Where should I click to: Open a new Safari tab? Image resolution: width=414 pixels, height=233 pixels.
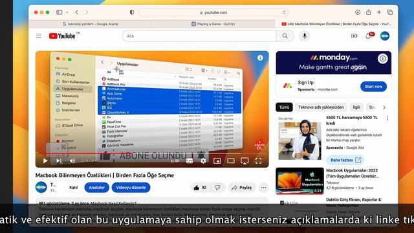pyautogui.click(x=379, y=12)
